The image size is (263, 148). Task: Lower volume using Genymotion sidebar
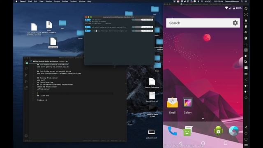(x=246, y=92)
